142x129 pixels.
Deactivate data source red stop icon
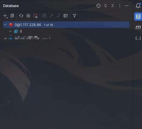tap(35, 16)
